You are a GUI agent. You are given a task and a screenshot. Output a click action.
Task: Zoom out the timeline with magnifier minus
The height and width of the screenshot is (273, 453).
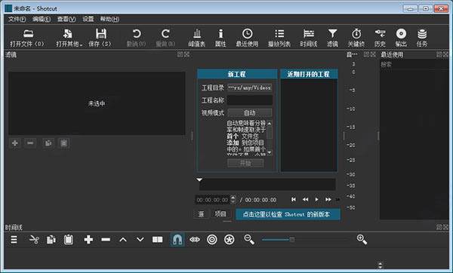(249, 240)
